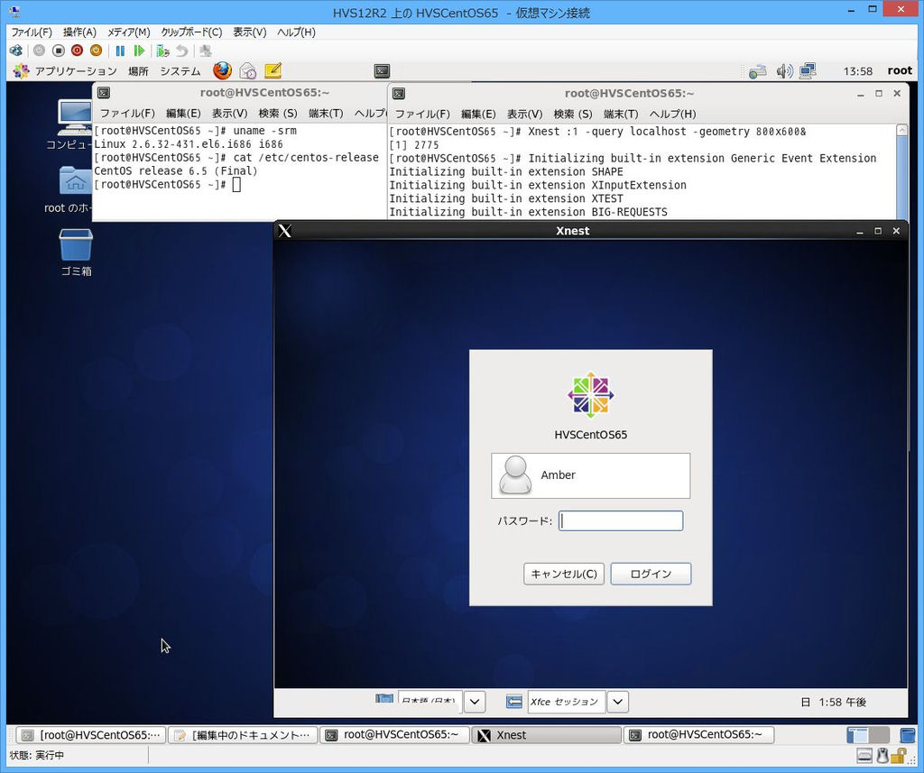Click the mouse icon in Hyper-V status bar
The height and width of the screenshot is (773, 924).
[x=882, y=755]
